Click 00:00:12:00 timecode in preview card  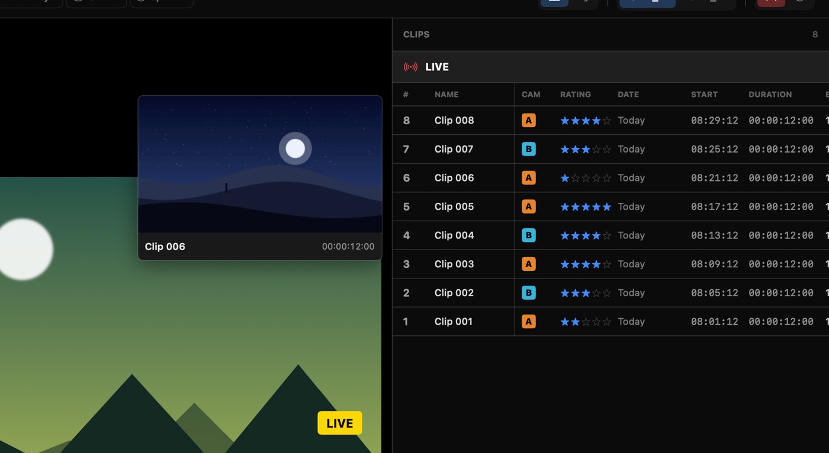point(348,247)
